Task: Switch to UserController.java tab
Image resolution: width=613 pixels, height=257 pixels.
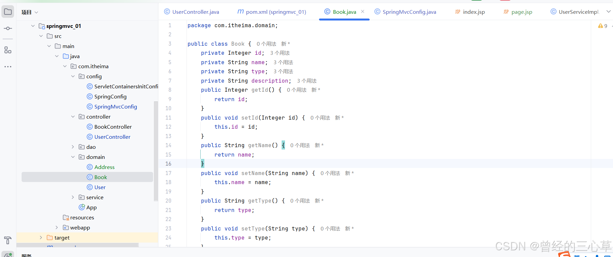Action: click(192, 12)
